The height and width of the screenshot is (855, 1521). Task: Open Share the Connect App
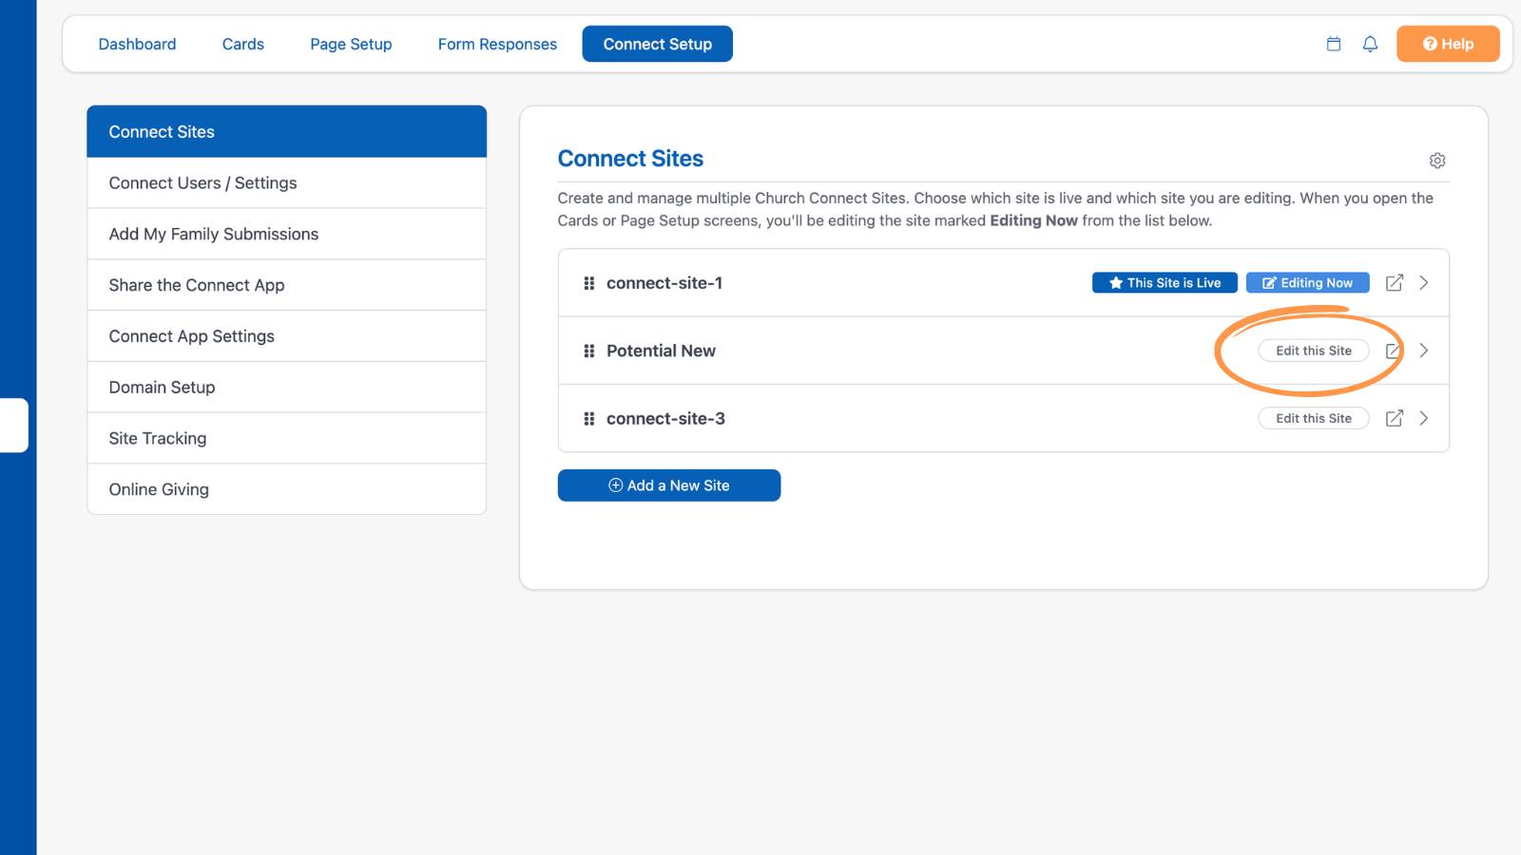click(x=286, y=285)
